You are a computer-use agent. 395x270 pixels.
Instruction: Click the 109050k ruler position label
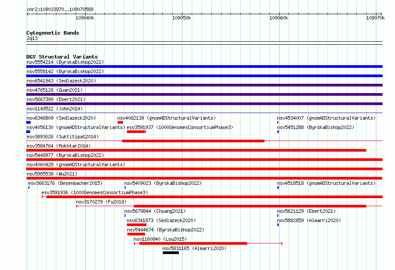tap(182, 18)
